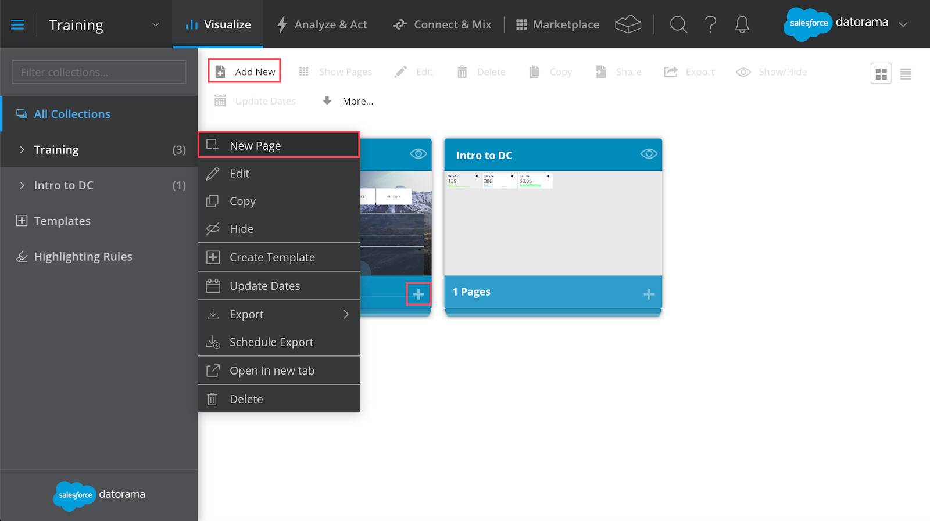The height and width of the screenshot is (521, 930).
Task: Go to Connect & Mix tab
Action: (x=442, y=24)
